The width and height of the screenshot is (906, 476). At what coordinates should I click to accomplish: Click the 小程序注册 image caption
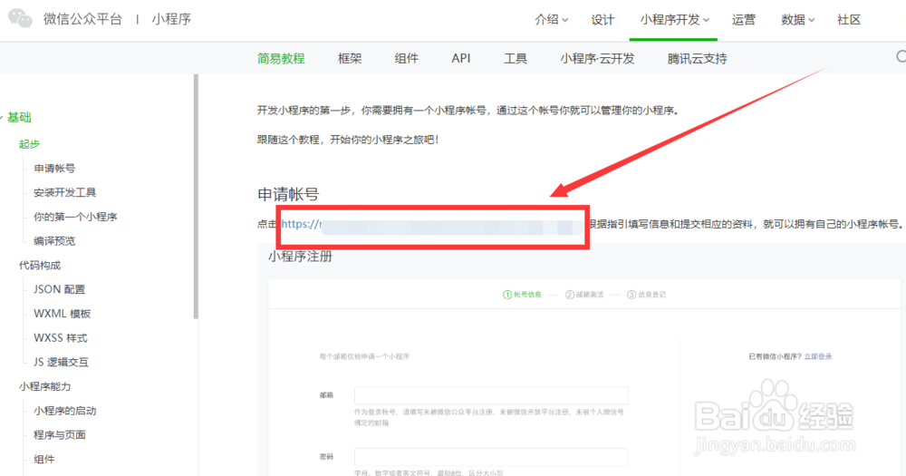(300, 257)
